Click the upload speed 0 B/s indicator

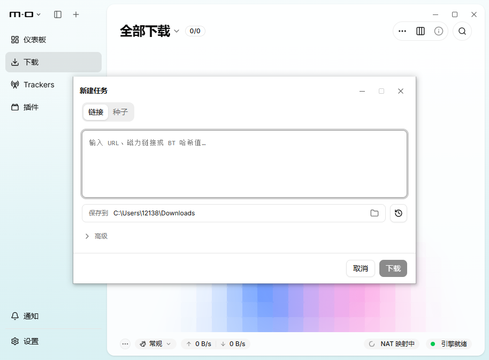[199, 344]
